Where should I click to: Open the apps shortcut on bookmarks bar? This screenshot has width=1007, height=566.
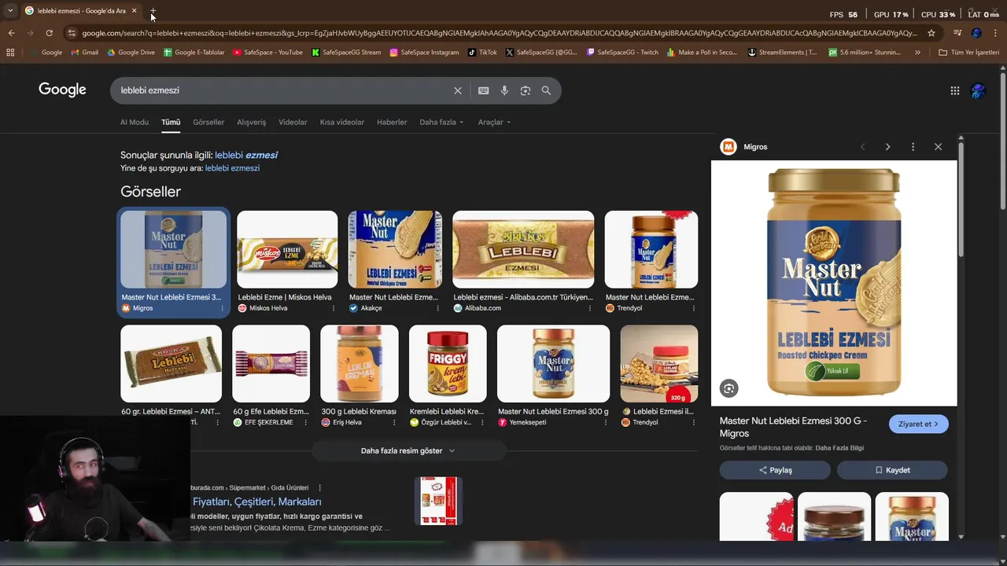pyautogui.click(x=10, y=53)
